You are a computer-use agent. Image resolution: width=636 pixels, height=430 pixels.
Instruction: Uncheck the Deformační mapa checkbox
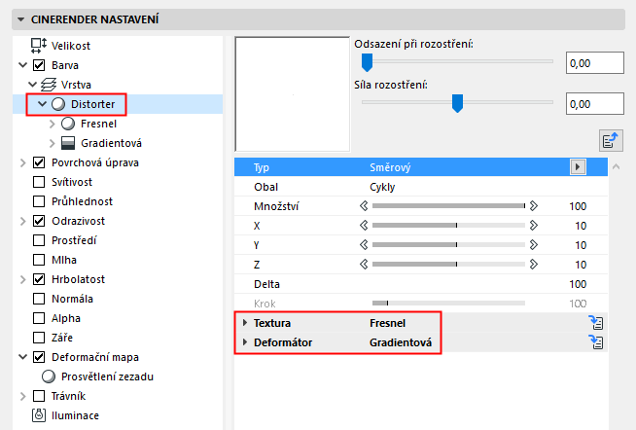[39, 357]
